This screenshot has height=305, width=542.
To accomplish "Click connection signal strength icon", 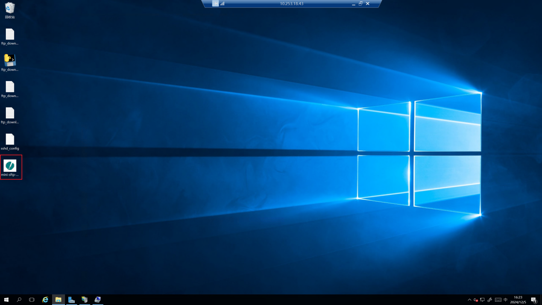I will point(223,3).
